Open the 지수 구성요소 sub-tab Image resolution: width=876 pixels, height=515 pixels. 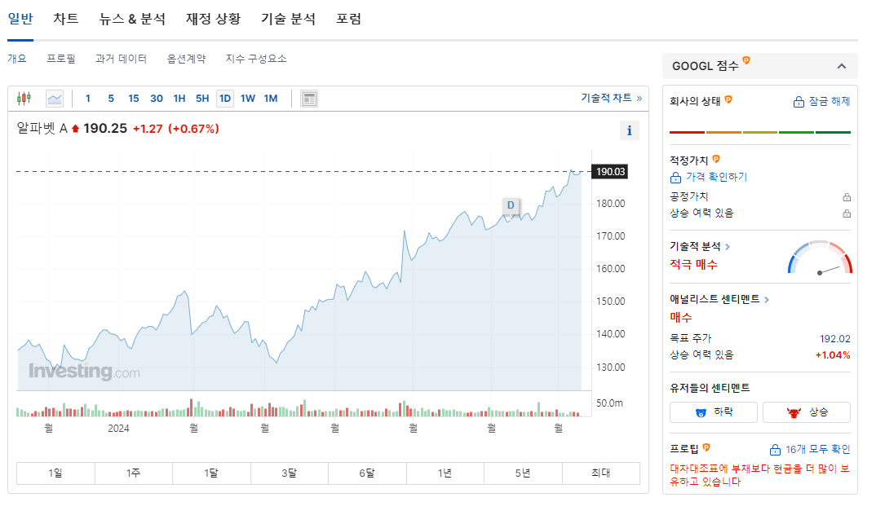click(256, 59)
